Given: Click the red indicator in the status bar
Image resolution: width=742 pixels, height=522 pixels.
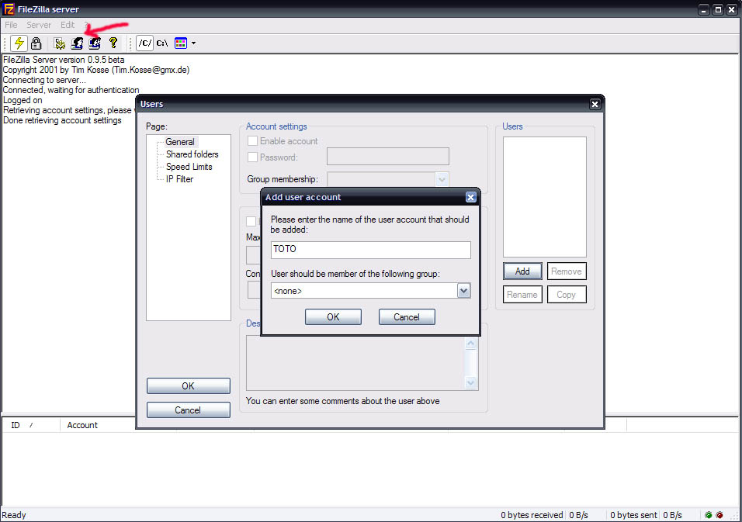Looking at the screenshot, I should click(x=719, y=515).
